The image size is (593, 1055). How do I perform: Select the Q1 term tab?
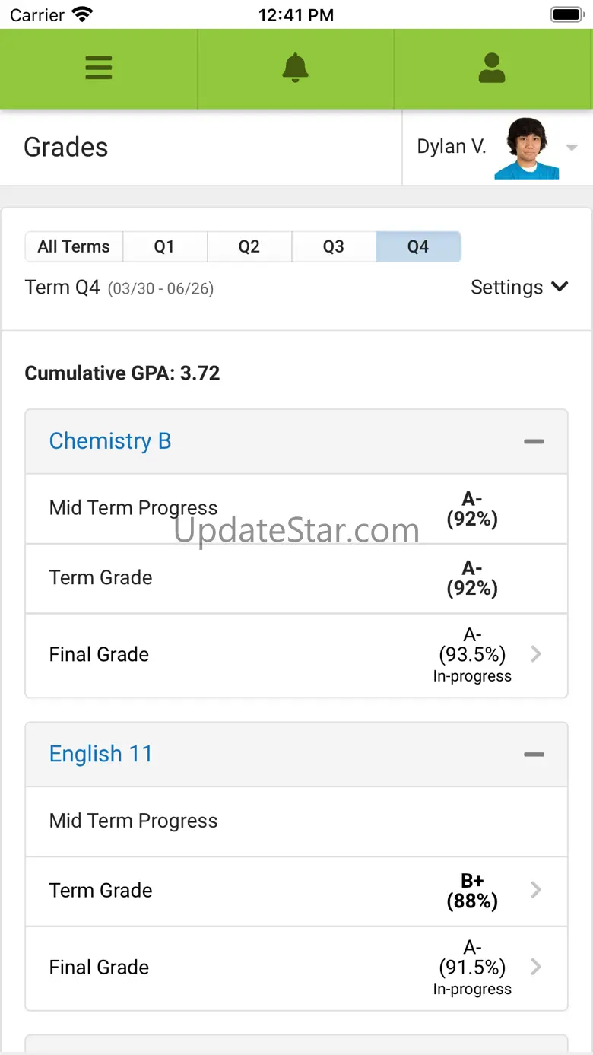click(x=164, y=246)
